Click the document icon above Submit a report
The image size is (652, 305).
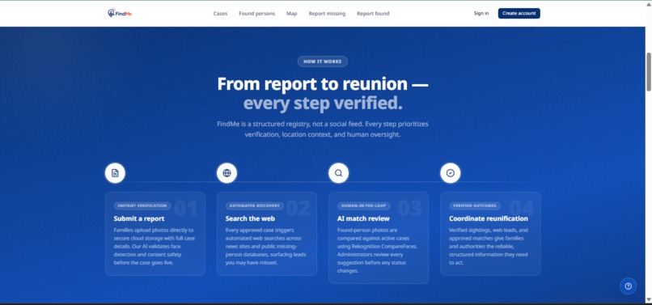pos(115,173)
